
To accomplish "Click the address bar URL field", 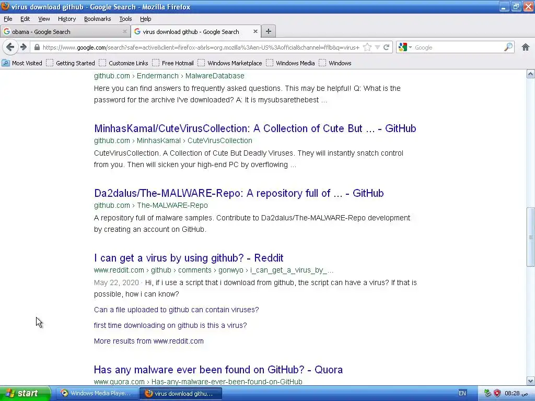I will point(201,48).
